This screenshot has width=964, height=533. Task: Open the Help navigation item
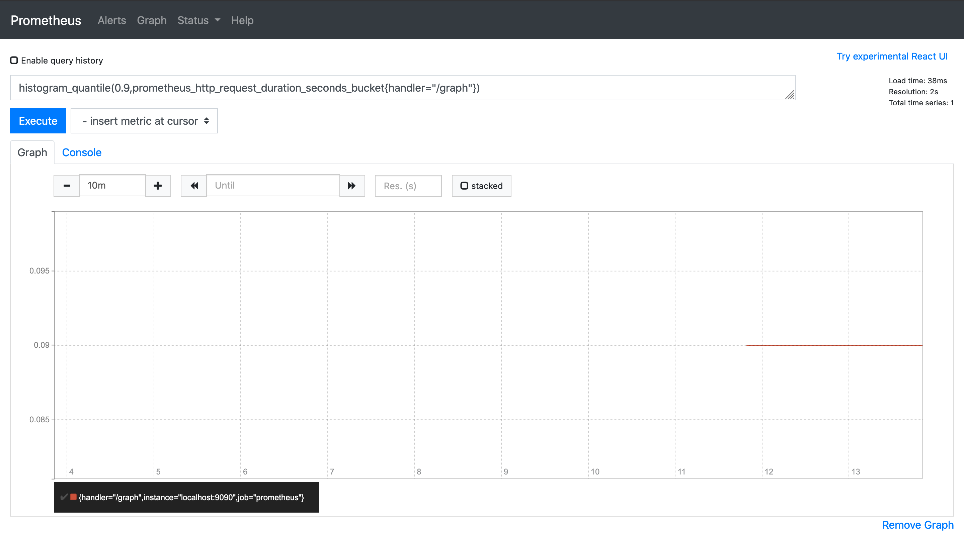(x=242, y=20)
